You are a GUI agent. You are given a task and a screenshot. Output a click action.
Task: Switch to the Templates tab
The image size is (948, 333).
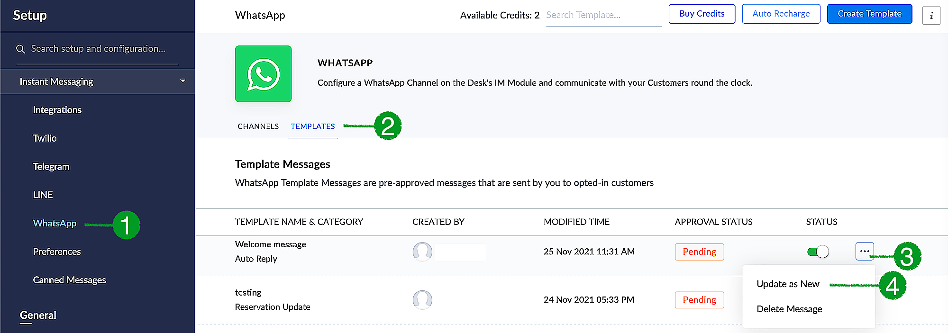(x=313, y=126)
